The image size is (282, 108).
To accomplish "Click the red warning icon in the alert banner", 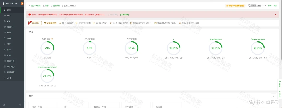I will [x=29, y=15].
